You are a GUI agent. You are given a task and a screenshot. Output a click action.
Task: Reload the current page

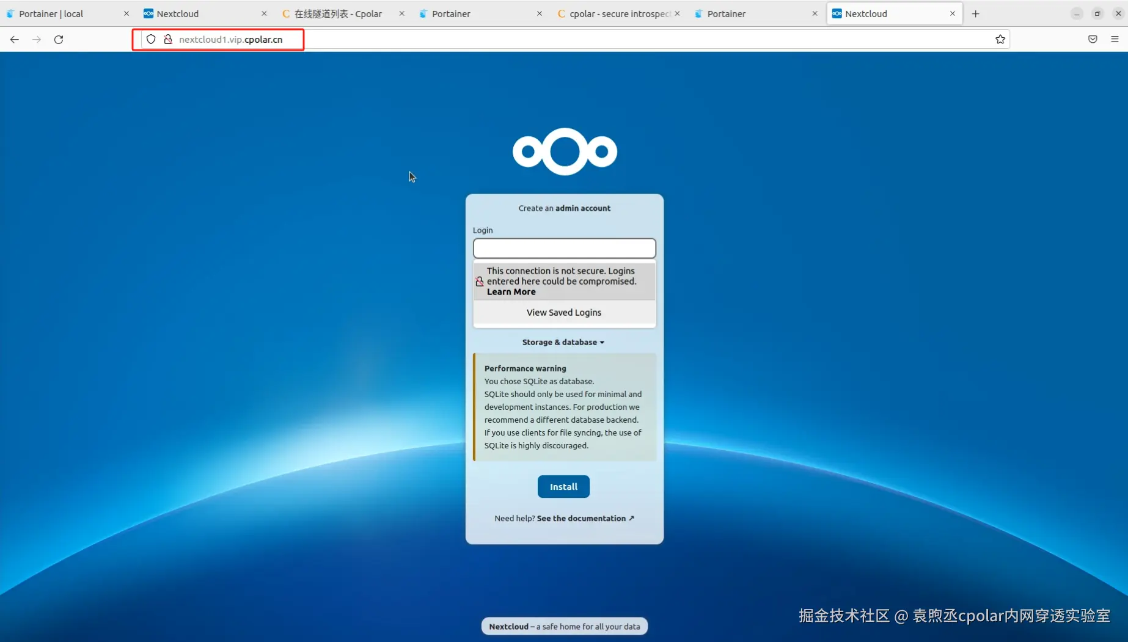pos(59,39)
